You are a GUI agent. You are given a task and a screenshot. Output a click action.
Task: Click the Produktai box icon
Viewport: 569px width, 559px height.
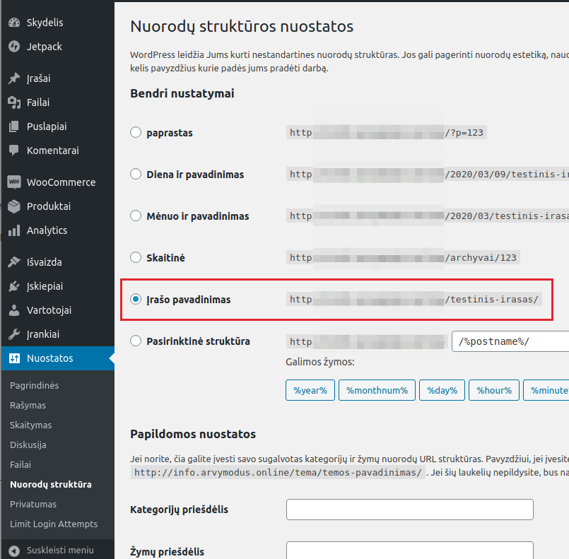tap(14, 206)
